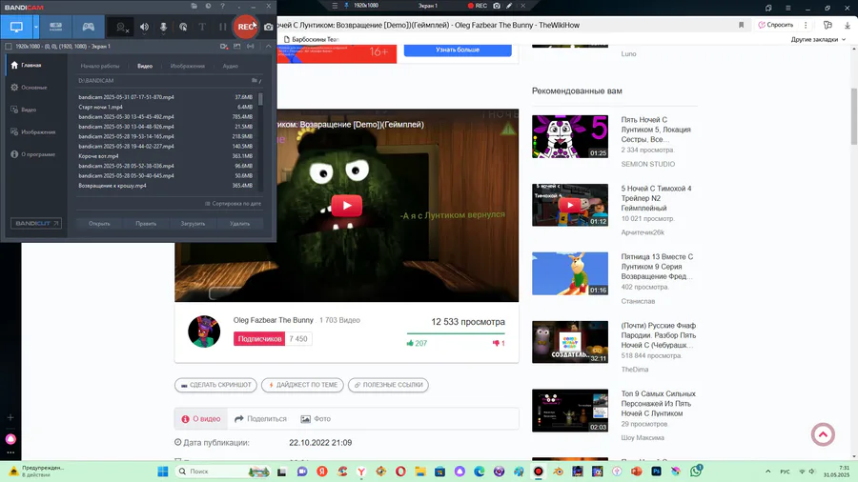Open Основные settings in sidebar
This screenshot has height=482, width=858.
29,88
